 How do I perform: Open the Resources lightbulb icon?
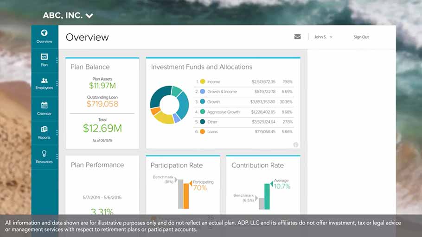click(x=45, y=154)
